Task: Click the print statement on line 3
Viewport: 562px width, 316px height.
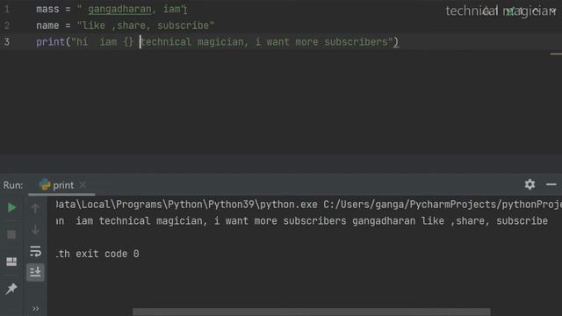Action: [x=217, y=42]
